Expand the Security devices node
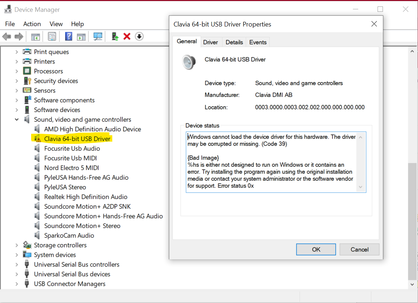The height and width of the screenshot is (303, 418). coord(16,81)
